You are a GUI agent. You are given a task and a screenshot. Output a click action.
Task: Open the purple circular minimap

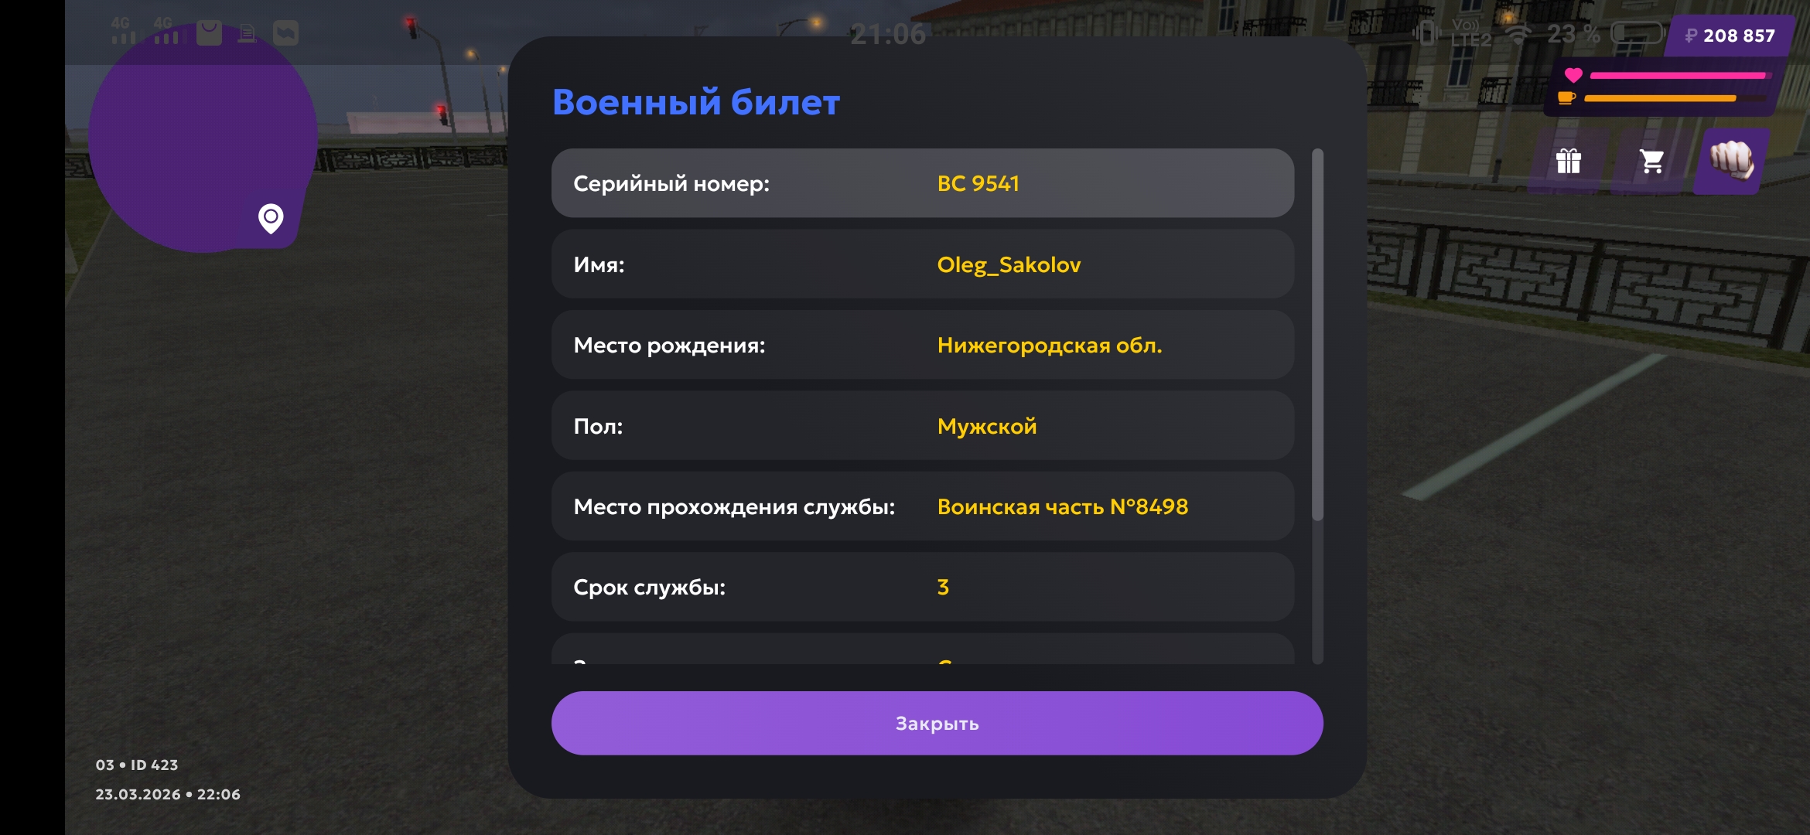193,131
